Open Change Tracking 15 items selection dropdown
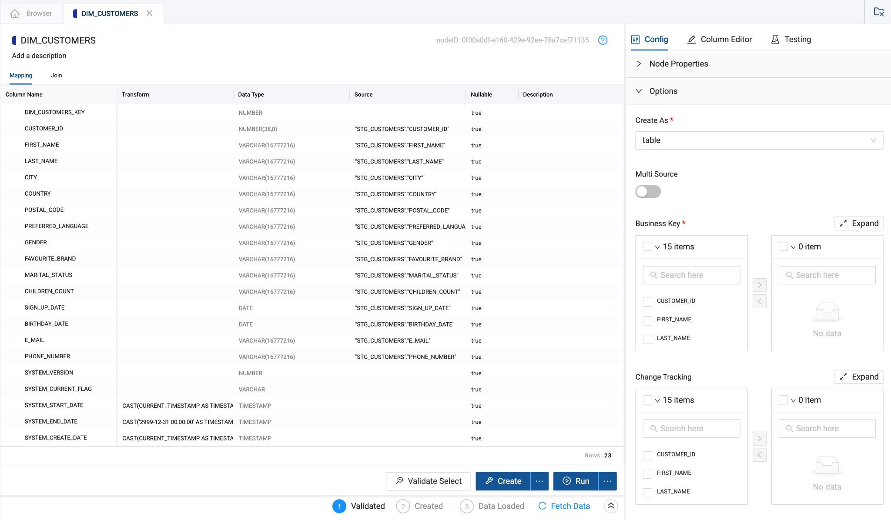Viewport: 891px width, 520px height. tap(657, 400)
